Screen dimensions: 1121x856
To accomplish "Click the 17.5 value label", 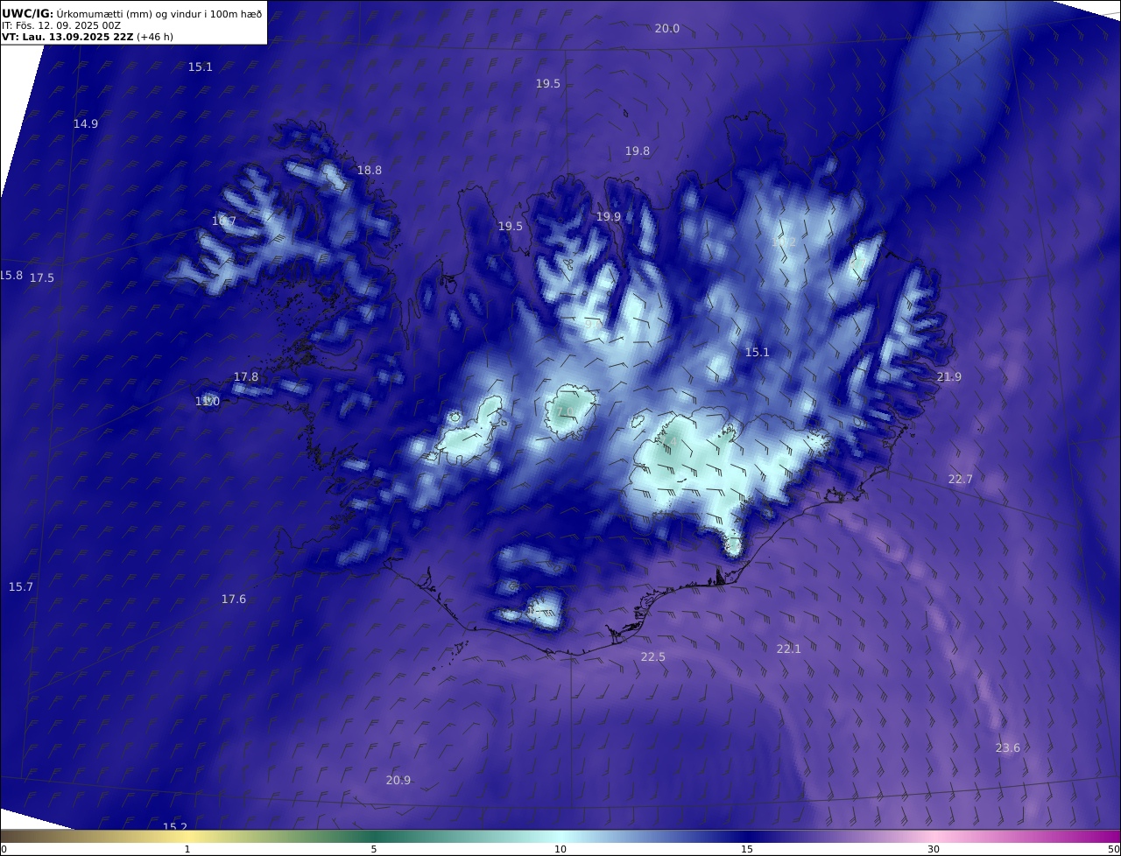I will click(42, 277).
